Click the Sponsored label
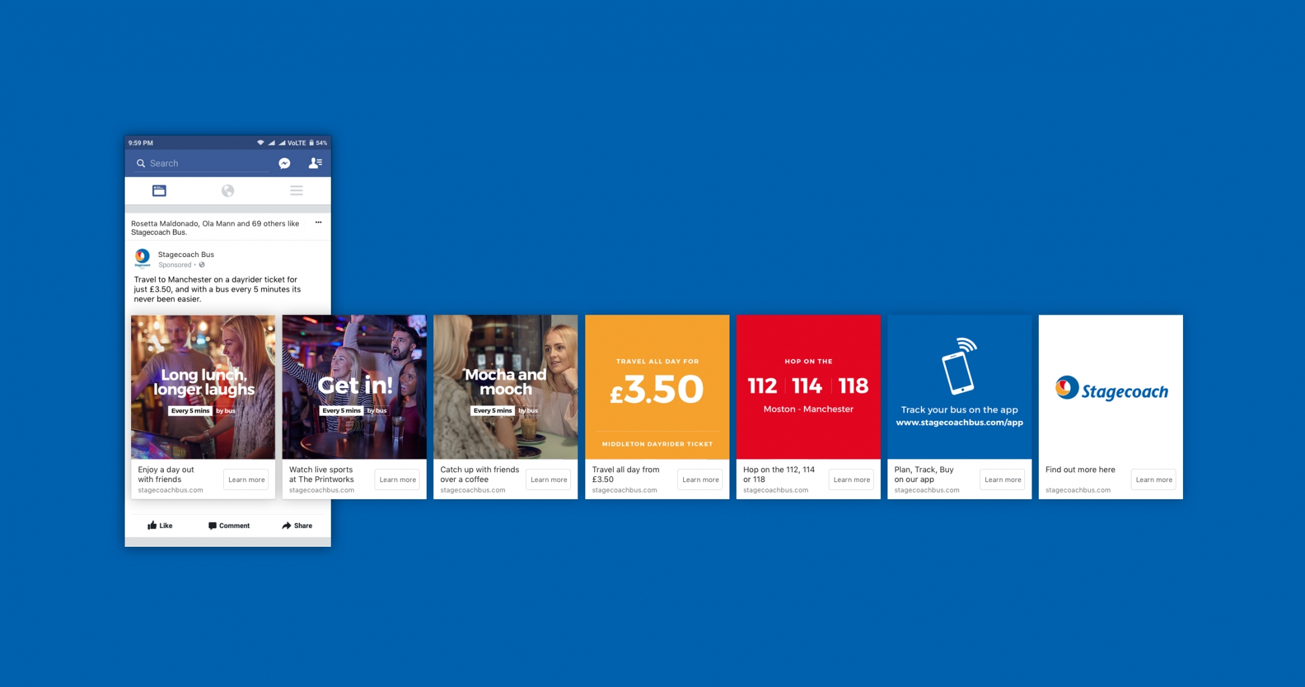The width and height of the screenshot is (1305, 687). click(175, 265)
